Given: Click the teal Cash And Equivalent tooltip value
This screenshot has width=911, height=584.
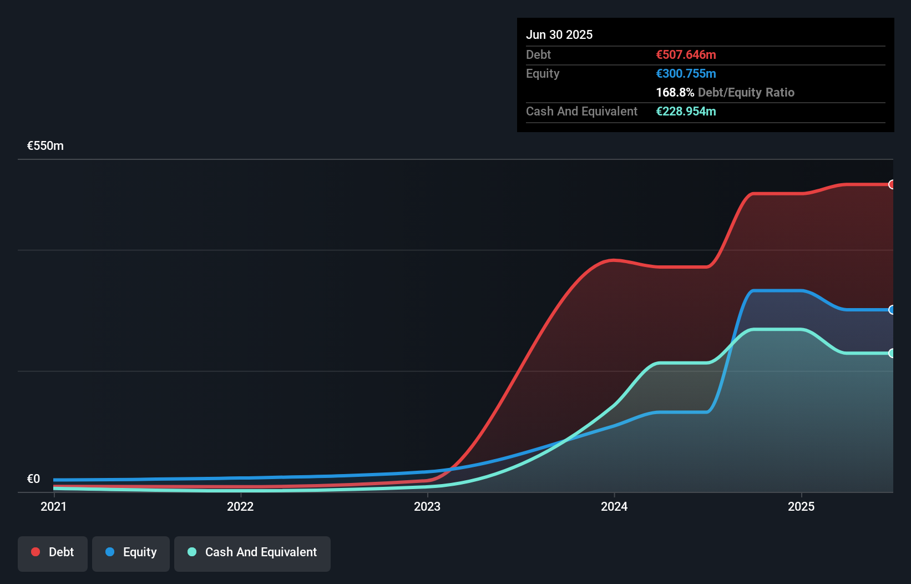Looking at the screenshot, I should [686, 112].
